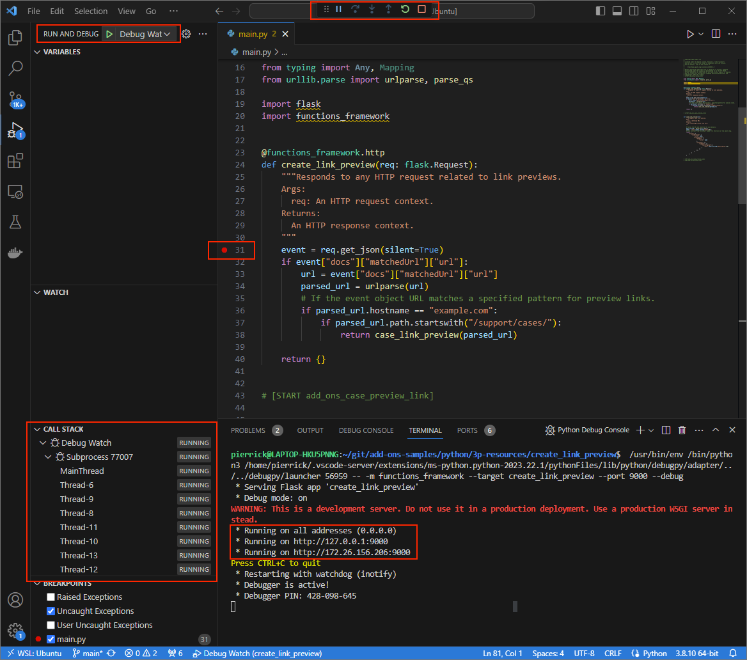
Task: Enable the Raised Exceptions breakpoint
Action: (49, 596)
